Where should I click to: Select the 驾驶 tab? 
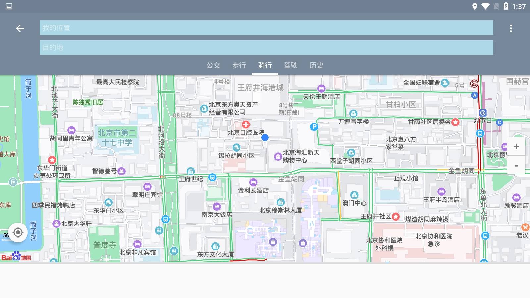(291, 65)
